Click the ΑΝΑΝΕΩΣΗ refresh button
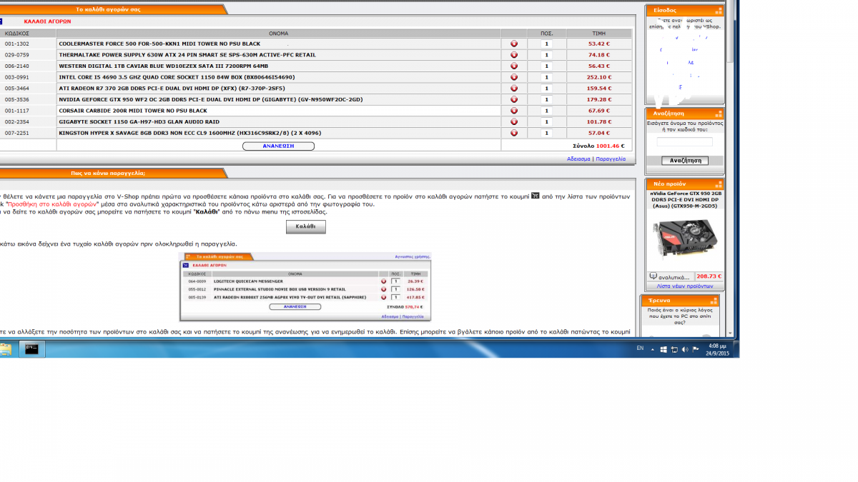This screenshot has width=858, height=482. coord(278,146)
